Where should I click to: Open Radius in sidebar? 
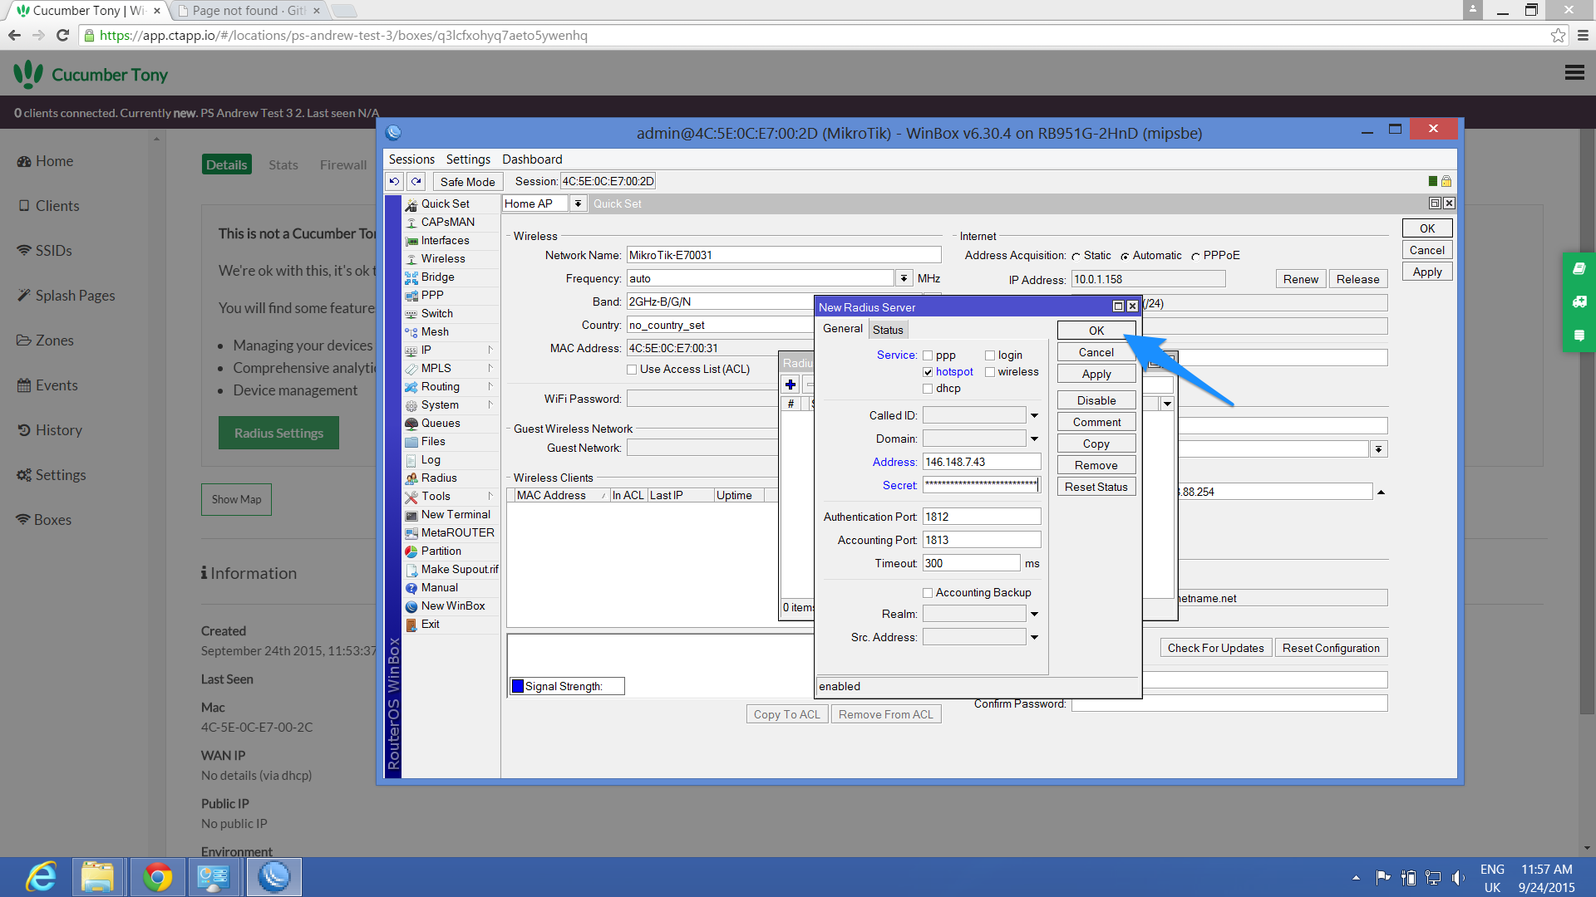tap(439, 478)
